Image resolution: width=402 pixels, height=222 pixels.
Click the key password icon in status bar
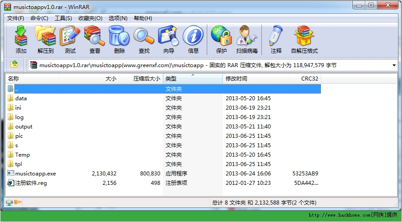pos(18,202)
